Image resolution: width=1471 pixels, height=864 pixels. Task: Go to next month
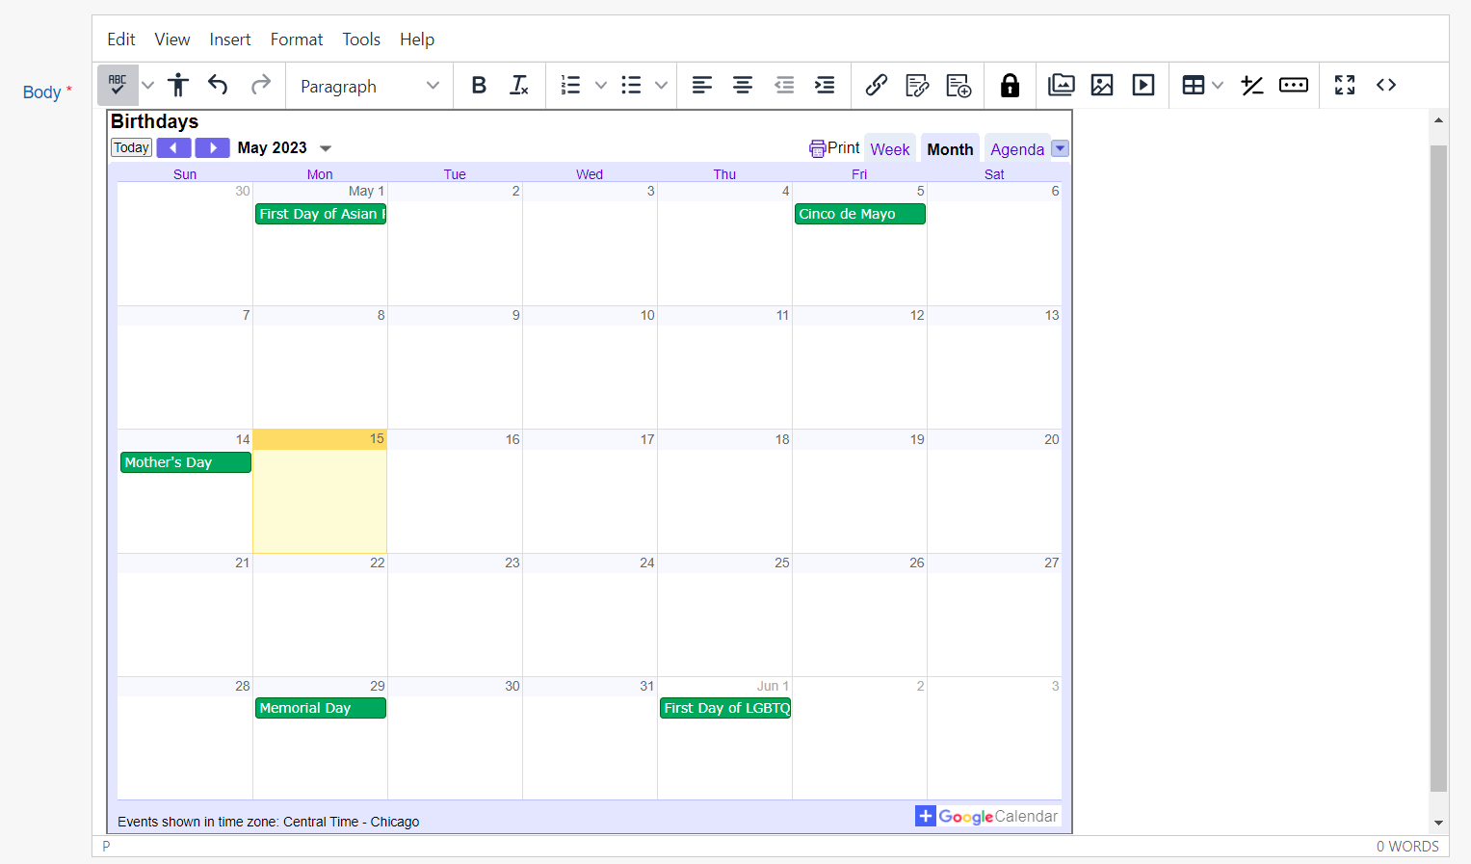pos(212,147)
